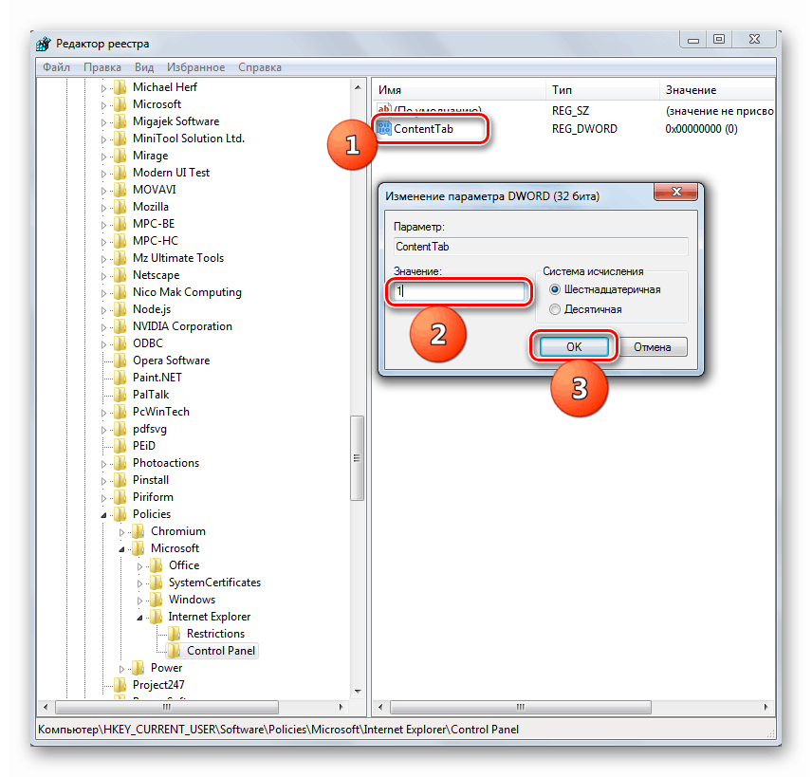Click the PalTalk folder icon

click(120, 395)
